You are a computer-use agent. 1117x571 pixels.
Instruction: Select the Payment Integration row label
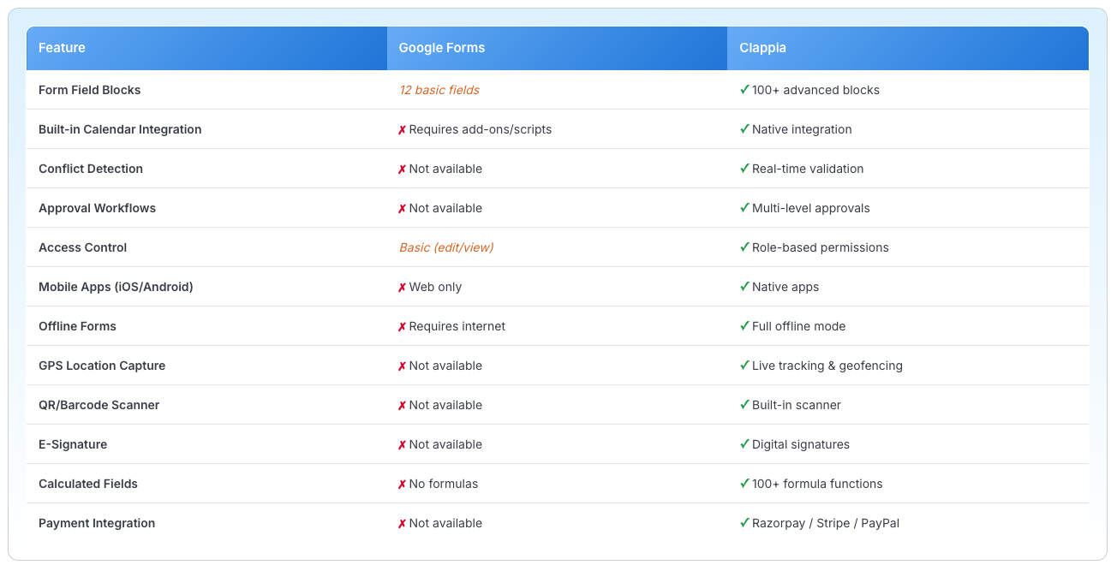(x=97, y=523)
